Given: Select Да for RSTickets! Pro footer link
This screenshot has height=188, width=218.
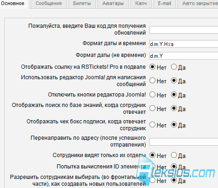Looking at the screenshot, I should (174, 67).
